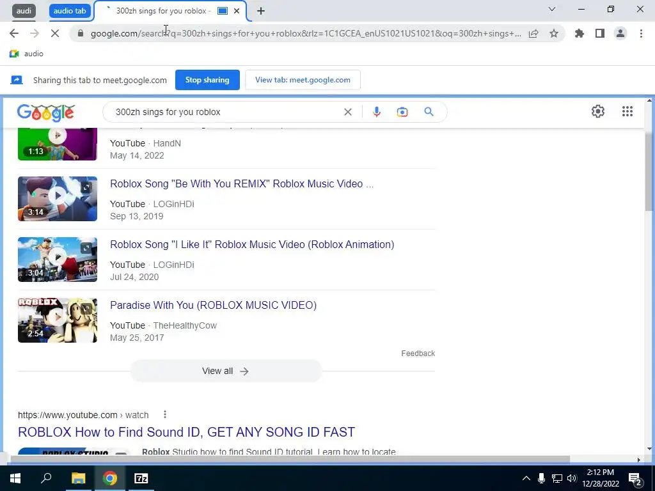
Task: Click Stop sharing button
Action: [207, 80]
